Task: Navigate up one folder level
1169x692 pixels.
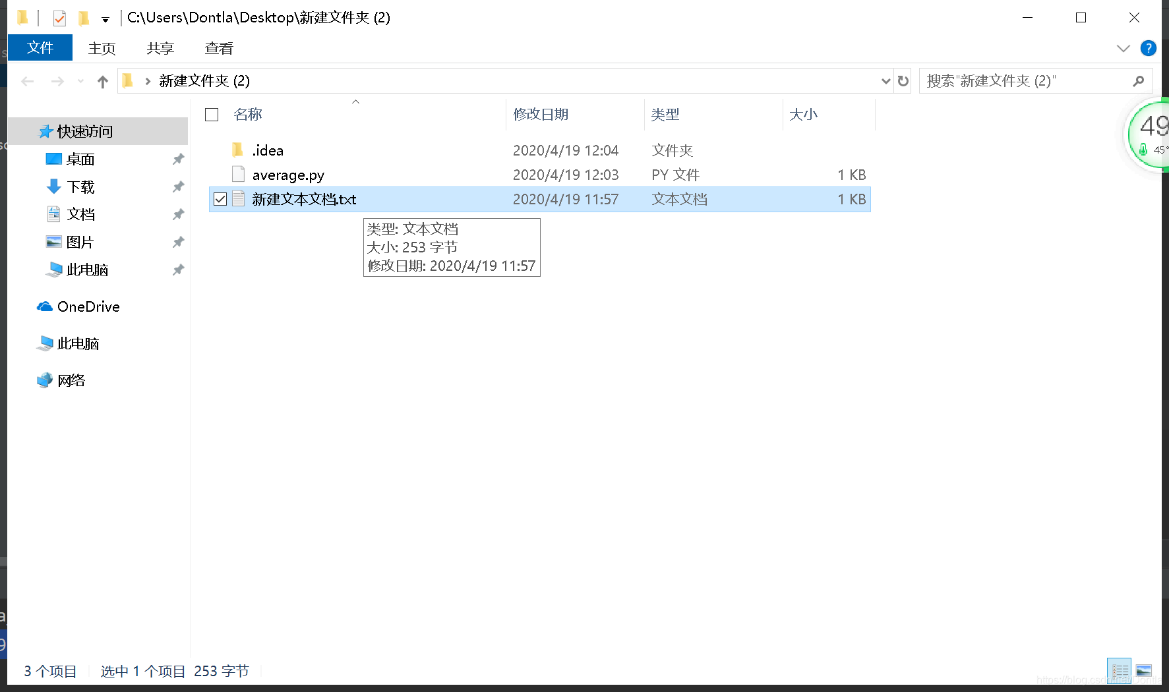Action: point(102,80)
